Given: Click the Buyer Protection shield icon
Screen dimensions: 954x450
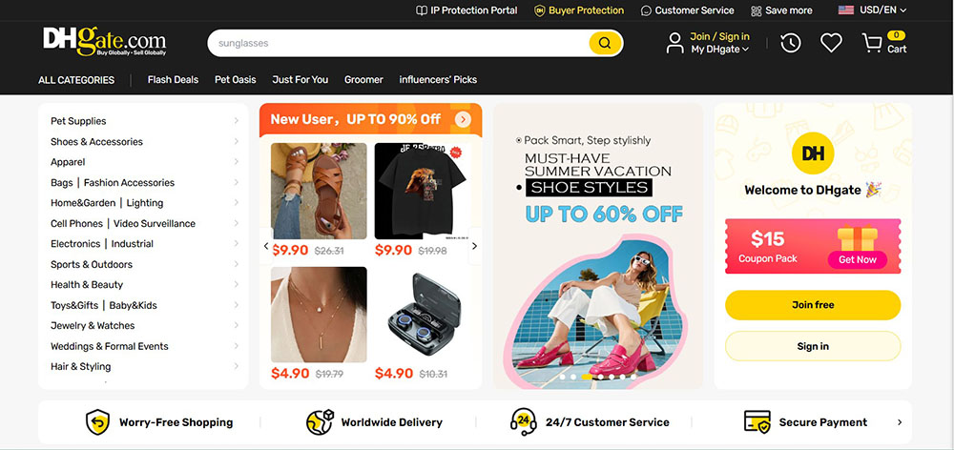Looking at the screenshot, I should point(540,10).
